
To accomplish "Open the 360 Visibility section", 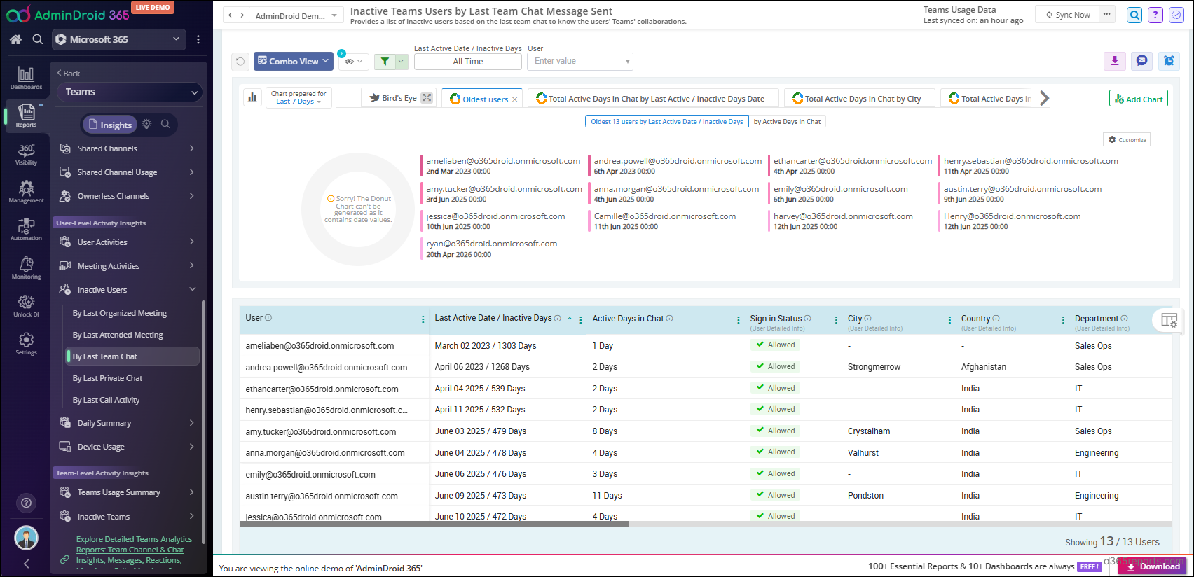I will [x=26, y=153].
